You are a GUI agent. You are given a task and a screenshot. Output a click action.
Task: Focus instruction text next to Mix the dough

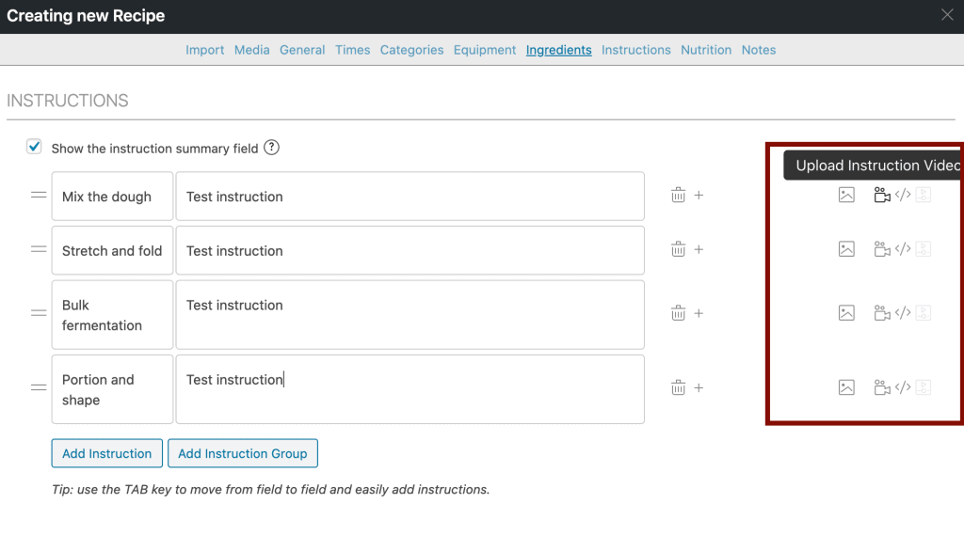click(410, 196)
